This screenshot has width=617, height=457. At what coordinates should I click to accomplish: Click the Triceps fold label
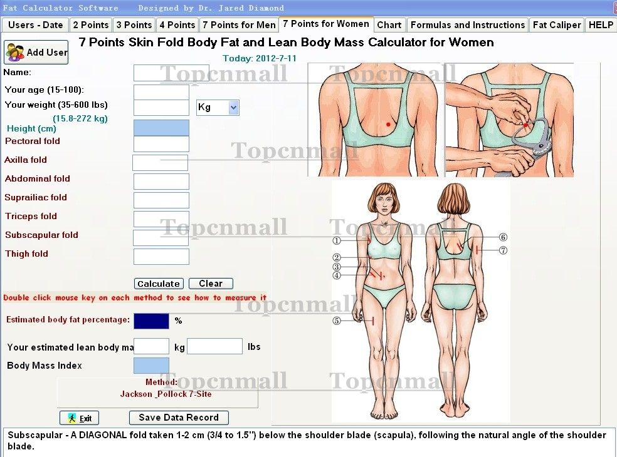click(x=31, y=217)
